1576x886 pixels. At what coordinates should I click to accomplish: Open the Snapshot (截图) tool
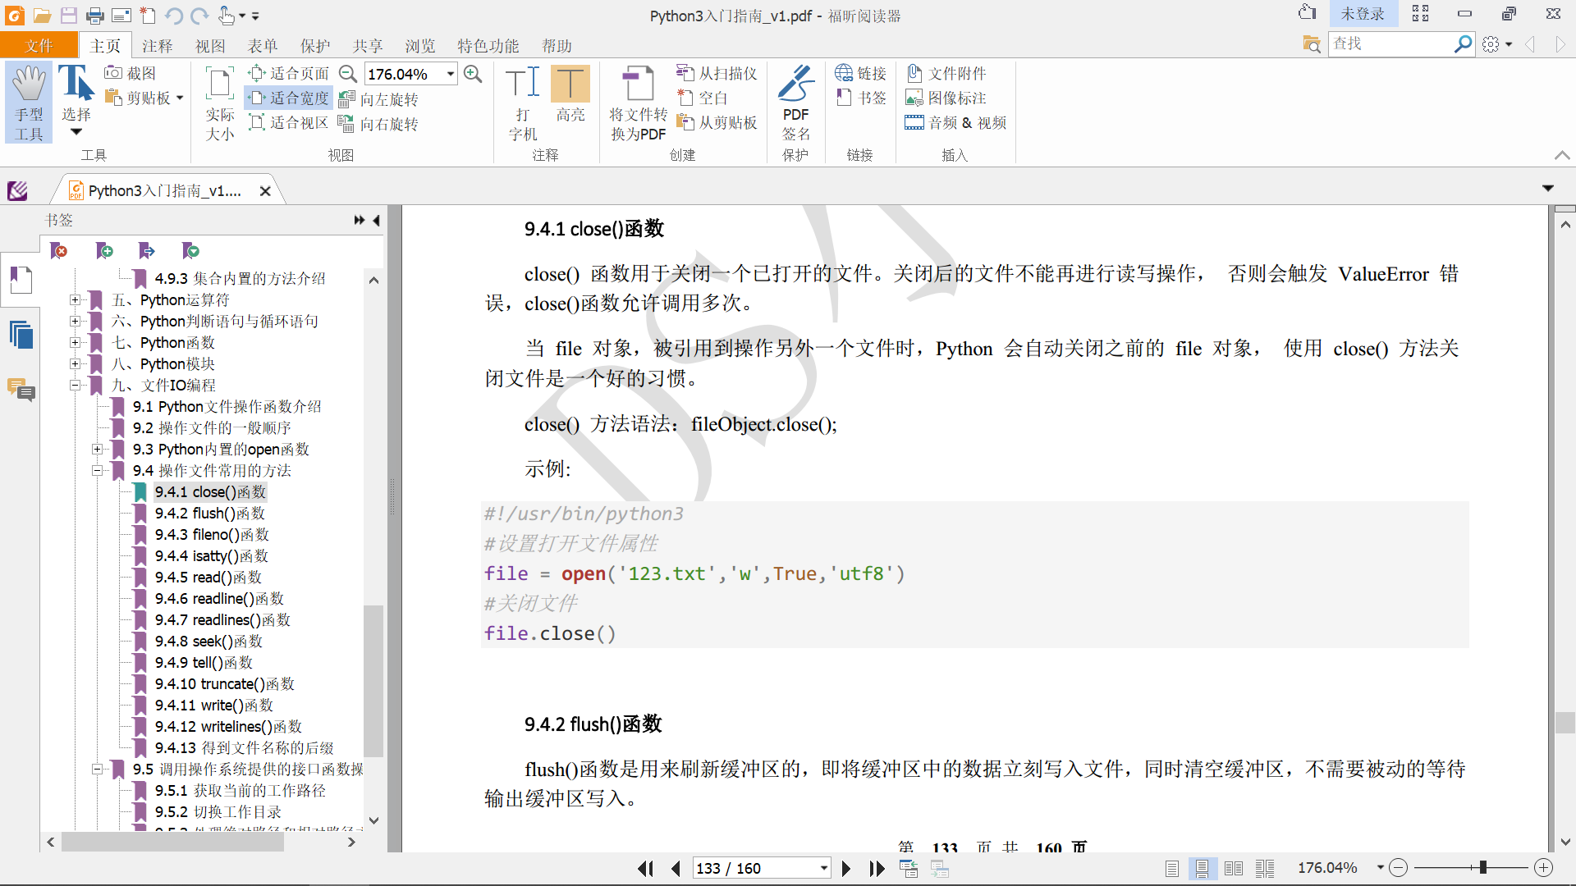[x=131, y=73]
